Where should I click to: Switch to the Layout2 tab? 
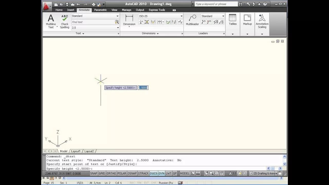pyautogui.click(x=89, y=151)
